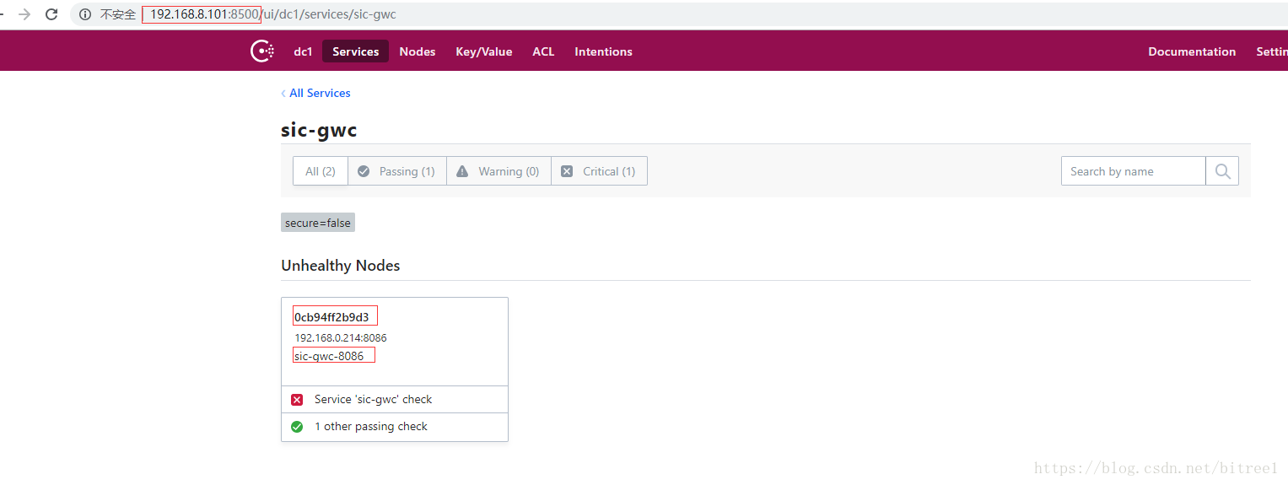Select the All (2) filter
Viewport: 1288px width, 485px height.
tap(321, 171)
